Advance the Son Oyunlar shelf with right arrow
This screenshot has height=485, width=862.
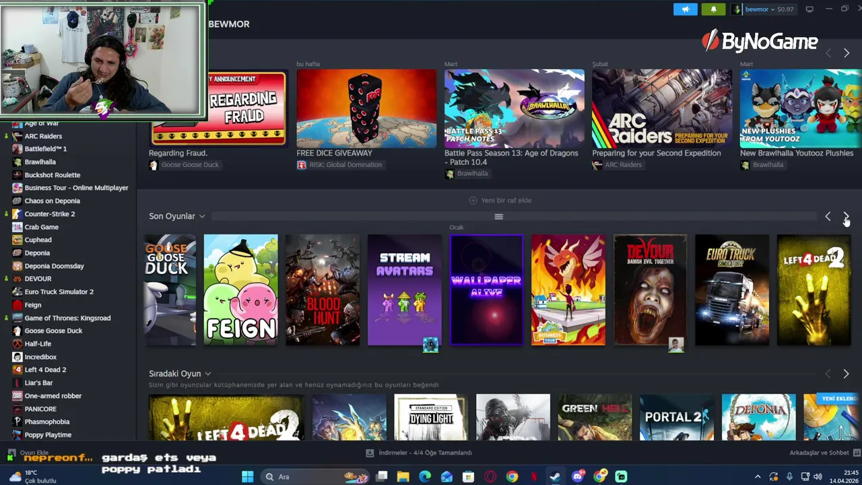[x=847, y=216]
